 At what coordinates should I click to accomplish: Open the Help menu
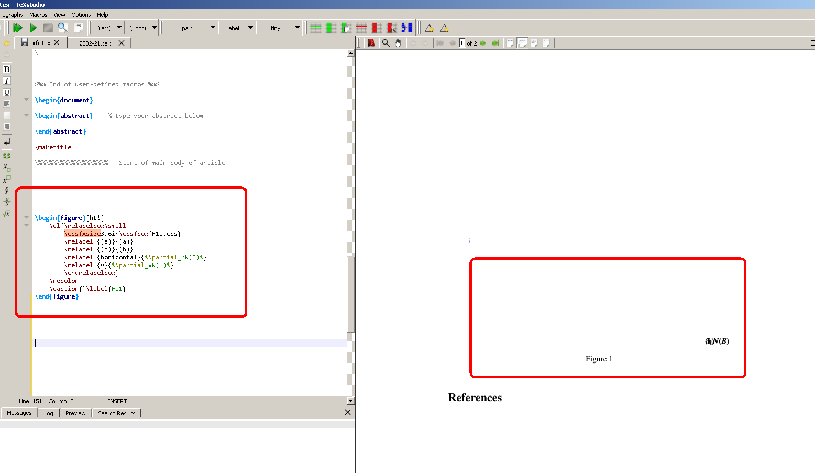103,15
